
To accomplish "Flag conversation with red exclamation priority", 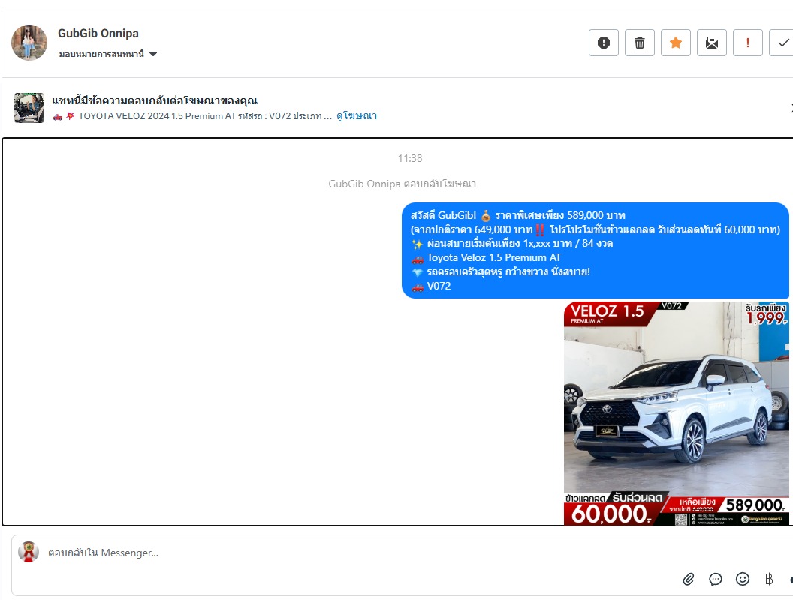I will 747,43.
